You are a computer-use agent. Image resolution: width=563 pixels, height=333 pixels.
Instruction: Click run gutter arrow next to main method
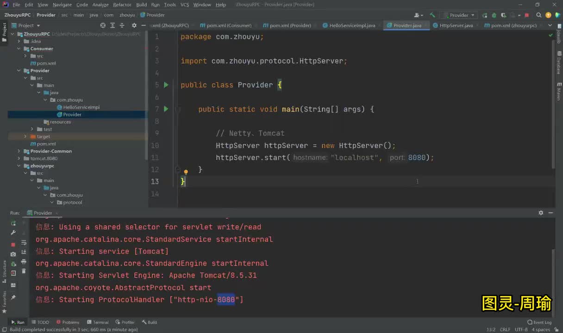pyautogui.click(x=166, y=109)
